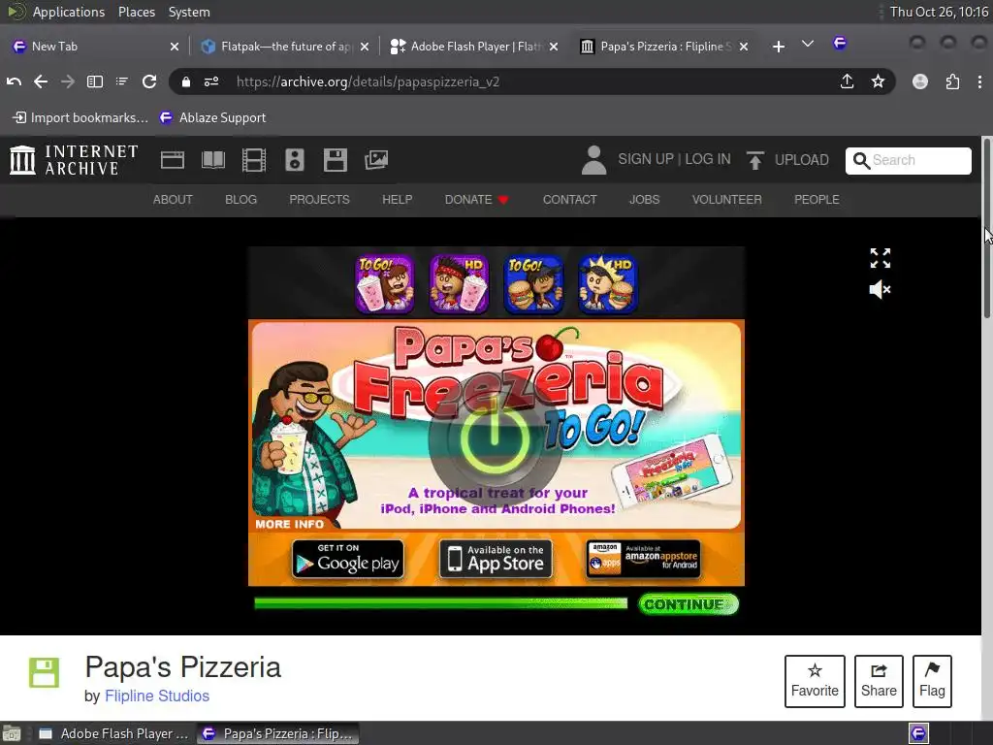Click the site settings icon in address bar
Image resolution: width=993 pixels, height=745 pixels.
210,81
